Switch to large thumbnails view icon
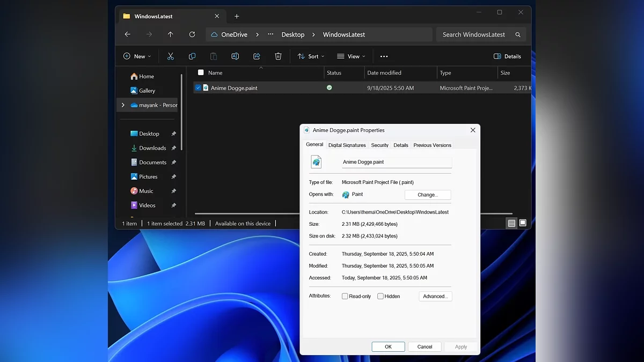 coord(523,223)
